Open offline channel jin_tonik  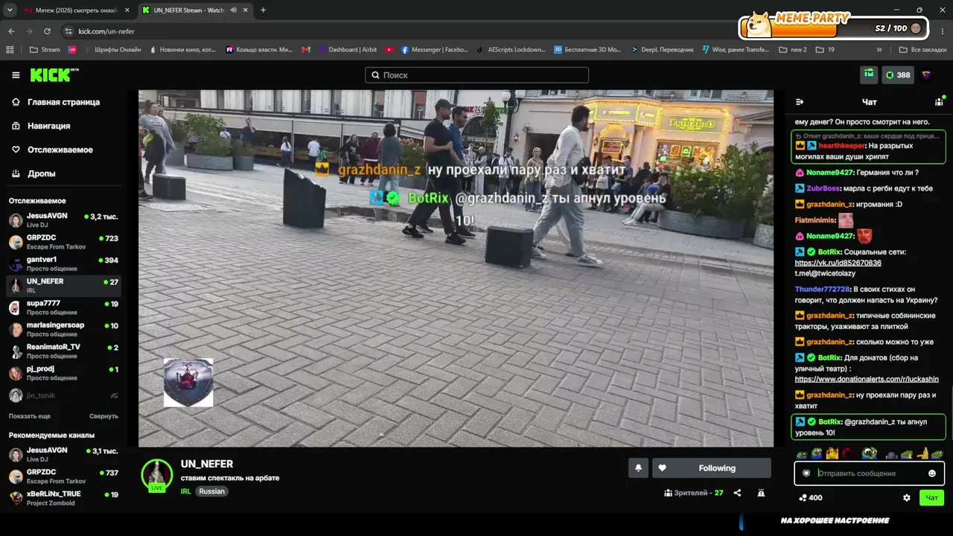coord(63,395)
